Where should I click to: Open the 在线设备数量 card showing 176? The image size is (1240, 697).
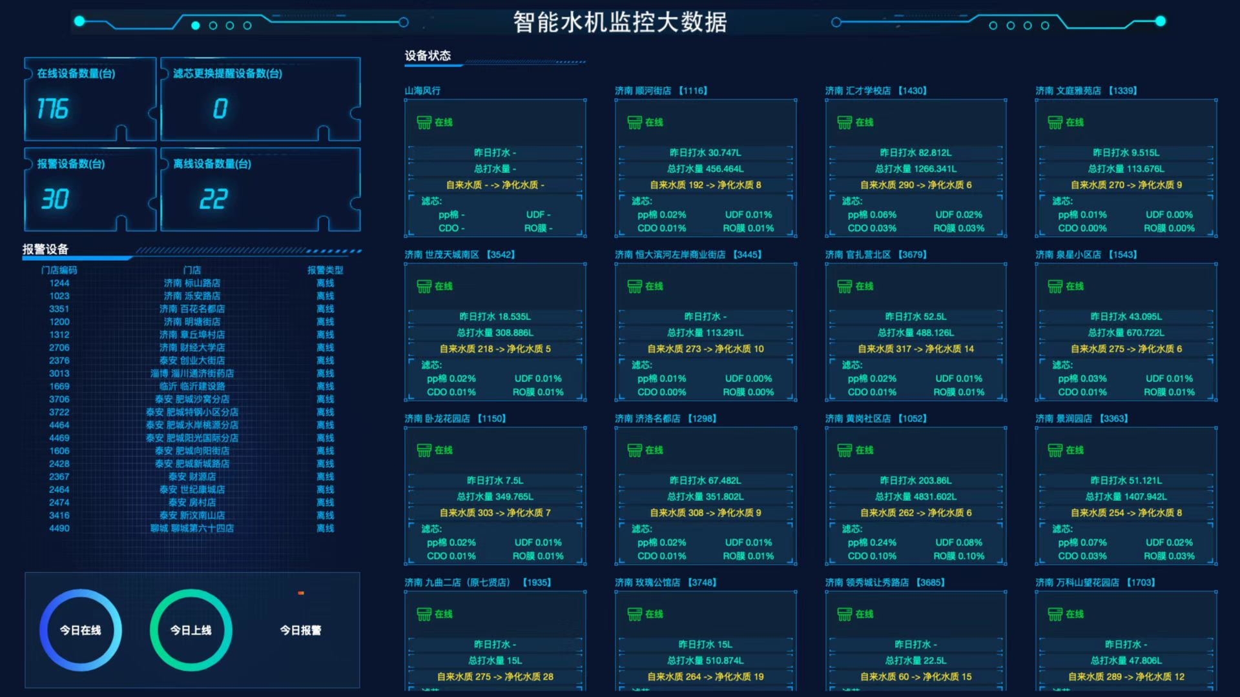click(x=90, y=99)
